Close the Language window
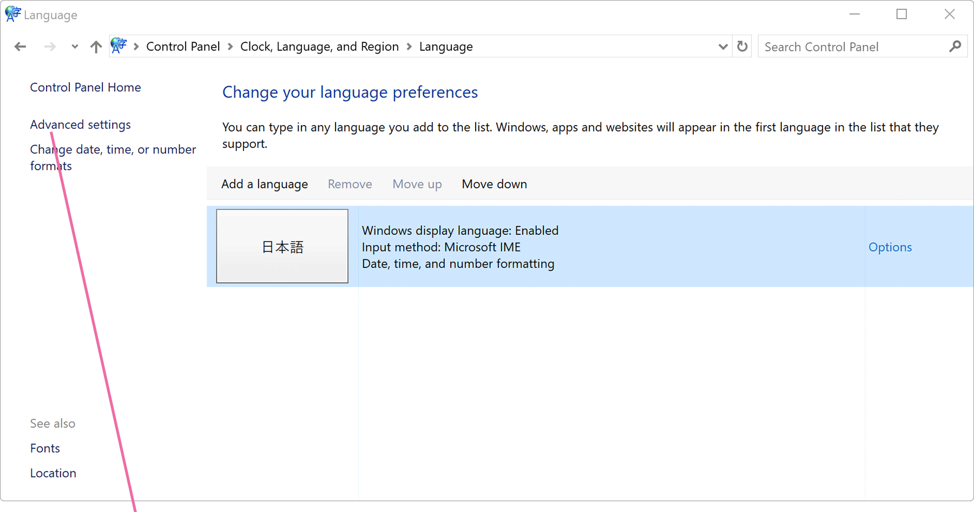974x512 pixels. 950,14
